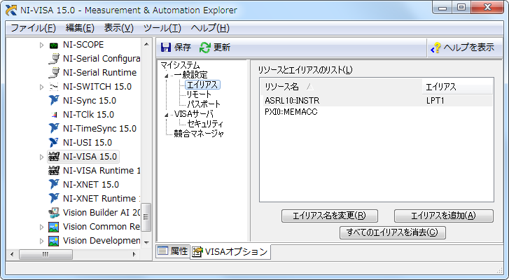
Task: Click the 保存 toolbar button label
Action: point(183,48)
